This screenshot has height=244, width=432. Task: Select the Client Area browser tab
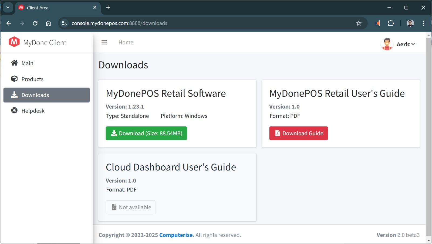pyautogui.click(x=58, y=8)
